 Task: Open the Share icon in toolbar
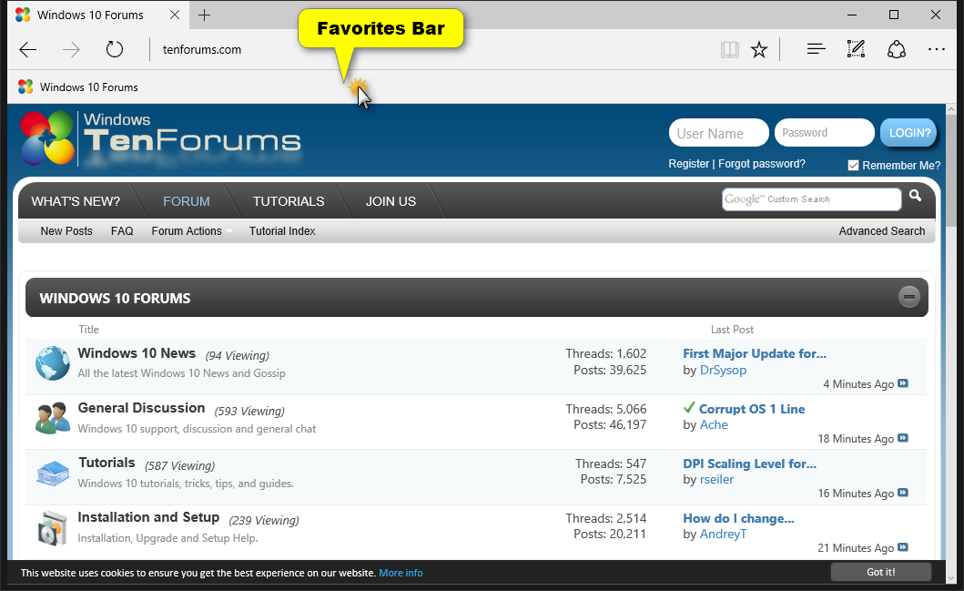coord(897,49)
